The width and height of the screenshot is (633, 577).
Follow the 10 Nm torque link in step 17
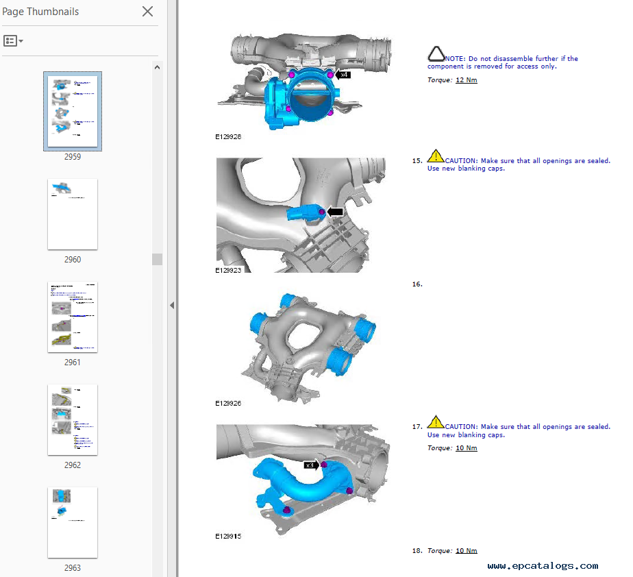[466, 448]
